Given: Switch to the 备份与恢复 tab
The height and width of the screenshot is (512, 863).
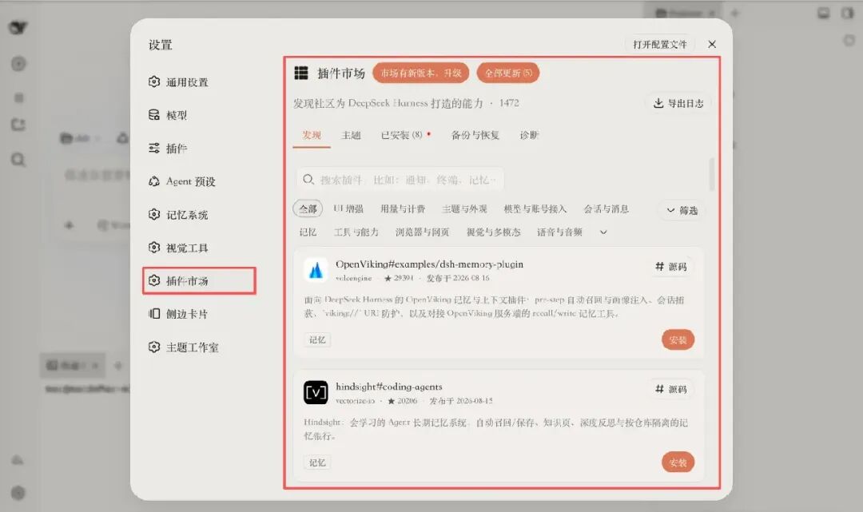Looking at the screenshot, I should pos(475,135).
